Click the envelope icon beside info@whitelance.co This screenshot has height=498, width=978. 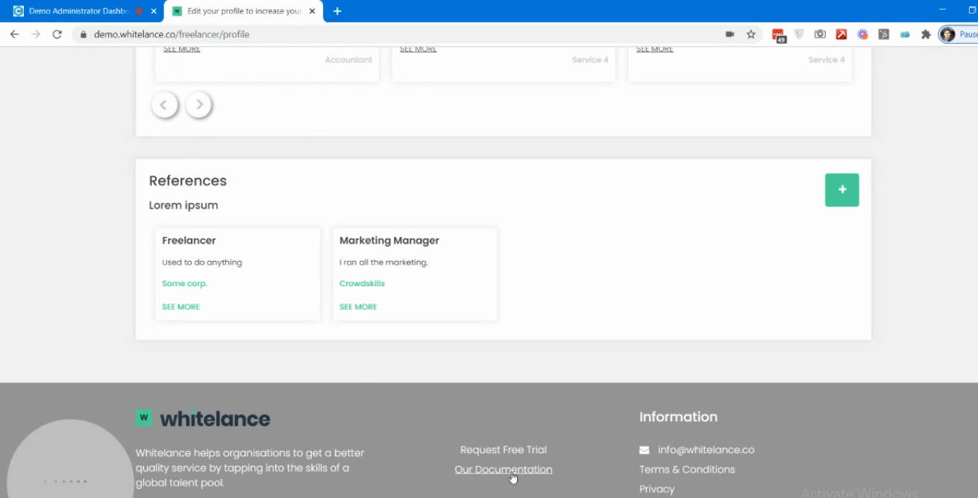tap(645, 450)
